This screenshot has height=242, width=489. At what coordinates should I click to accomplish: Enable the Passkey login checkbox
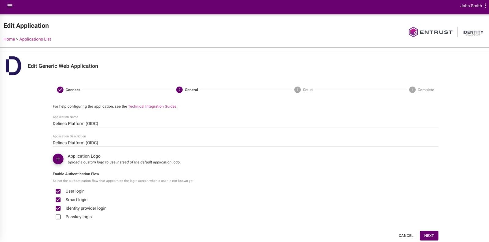tap(58, 217)
